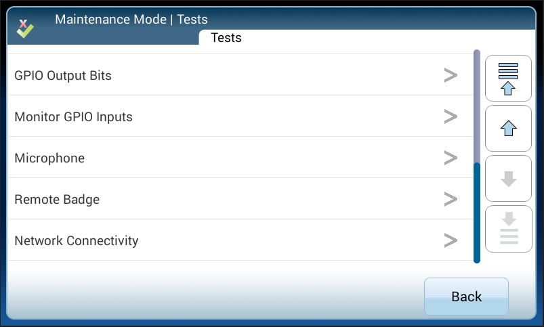Click the Maintenance Mode | Tests title

coord(131,19)
